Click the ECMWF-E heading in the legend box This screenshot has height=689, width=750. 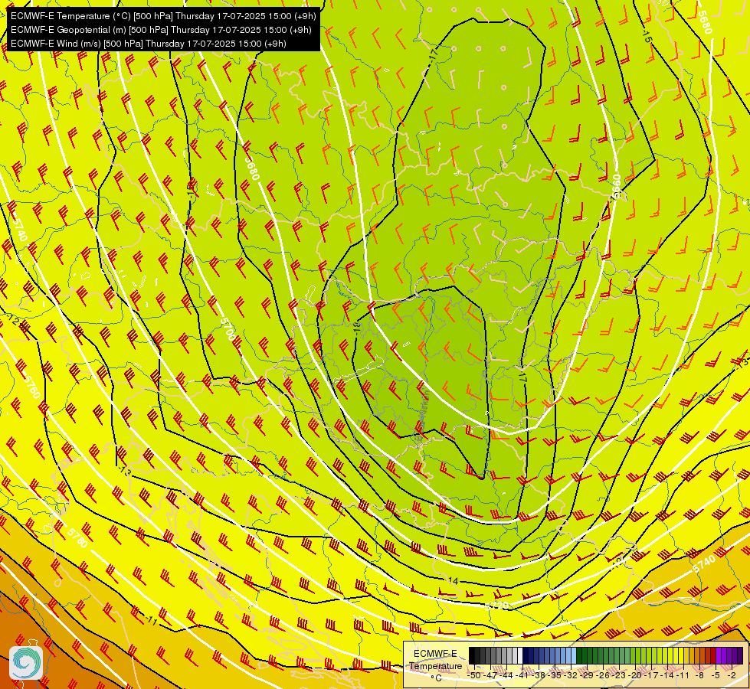click(x=435, y=654)
